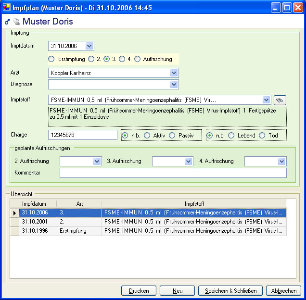Open the Impfdatum date dropdown
Image resolution: width=306 pixels, height=300 pixels.
[x=89, y=46]
